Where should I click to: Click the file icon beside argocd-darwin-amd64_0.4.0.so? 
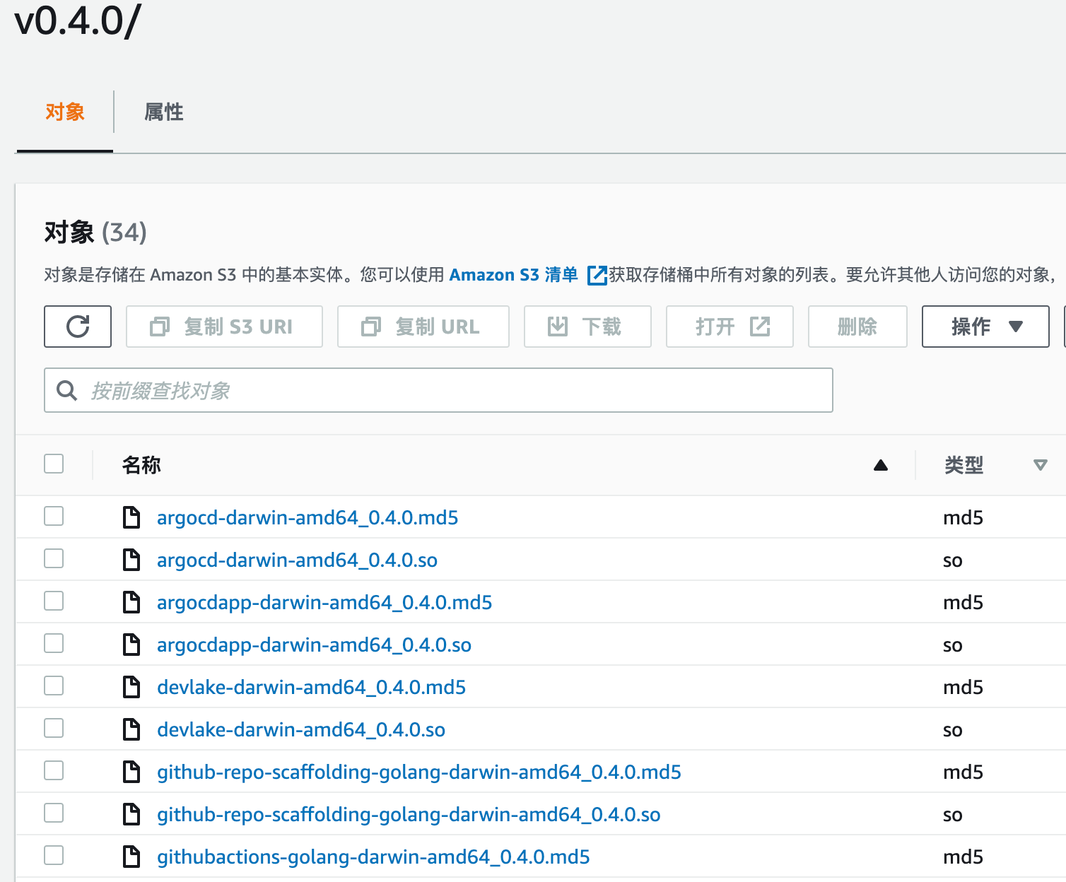(x=131, y=560)
